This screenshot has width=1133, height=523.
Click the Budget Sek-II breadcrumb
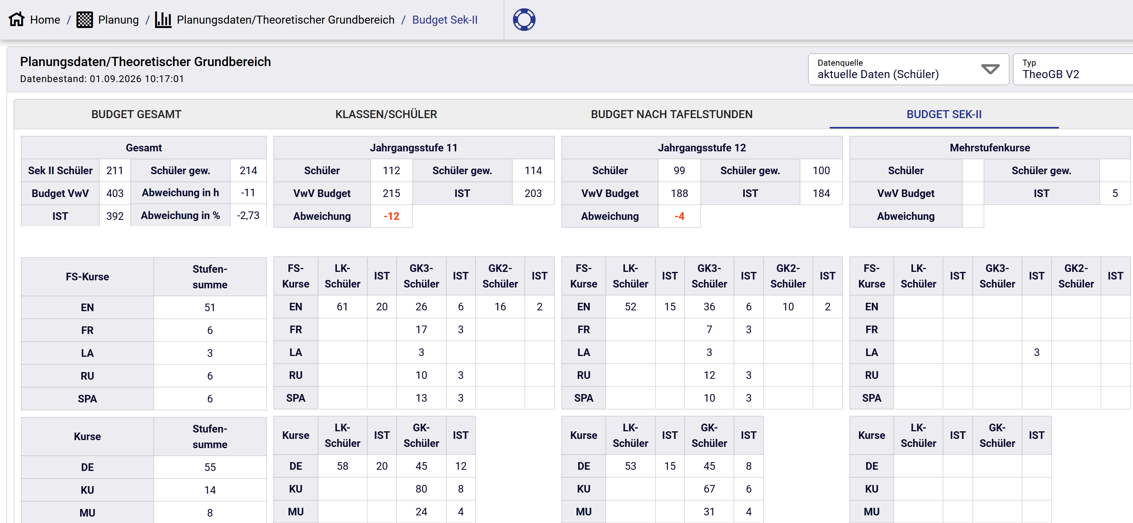445,20
